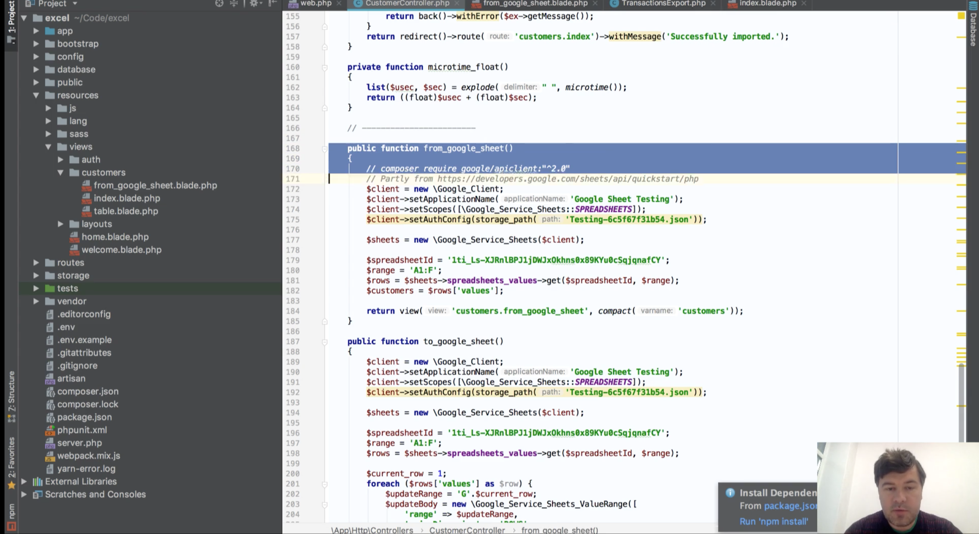Click the package.json link in notification
The height and width of the screenshot is (534, 979).
[790, 506]
